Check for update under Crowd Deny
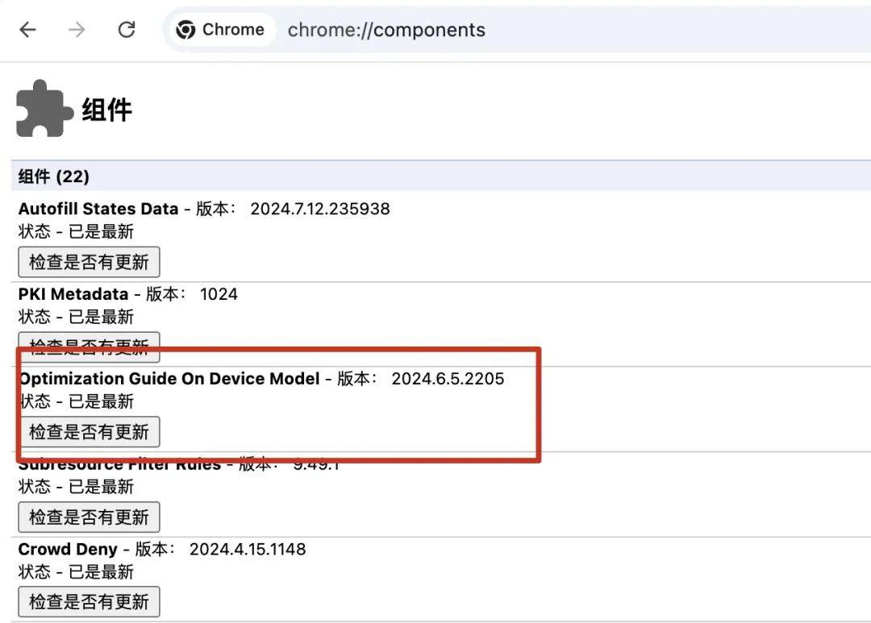The image size is (871, 623). tap(89, 602)
